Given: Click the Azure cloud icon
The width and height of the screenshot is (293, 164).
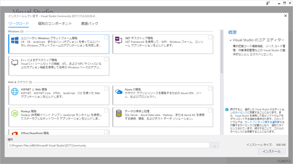Looking at the screenshot, I should pyautogui.click(x=119, y=91).
